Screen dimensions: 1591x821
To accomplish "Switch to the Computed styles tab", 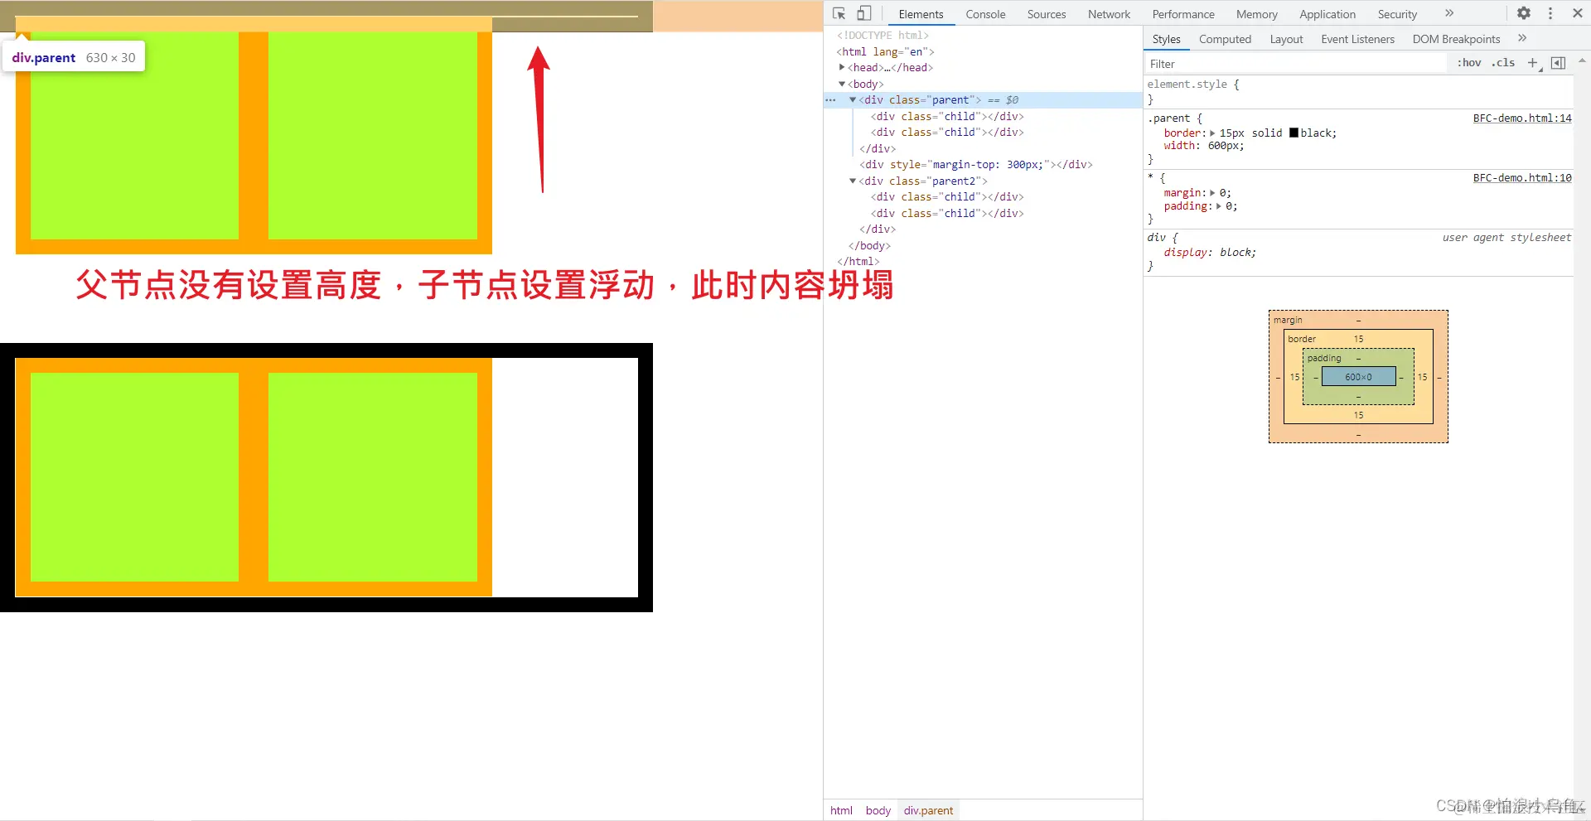I will coord(1225,39).
